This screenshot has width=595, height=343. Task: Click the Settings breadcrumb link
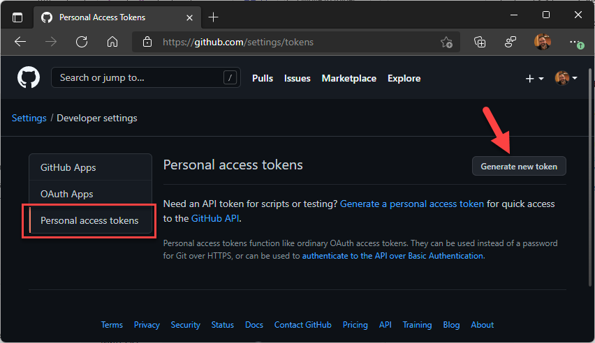click(x=29, y=119)
